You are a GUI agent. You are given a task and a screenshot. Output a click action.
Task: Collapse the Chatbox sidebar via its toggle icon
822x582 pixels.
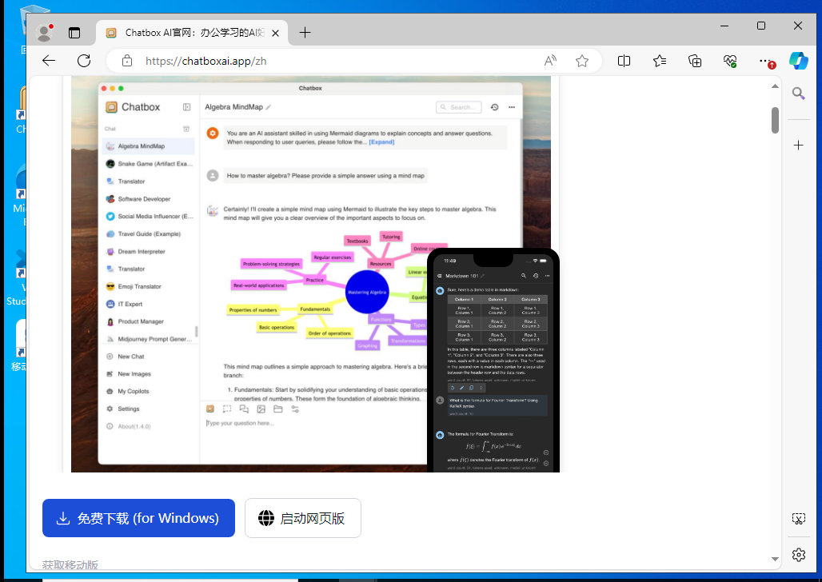click(x=186, y=107)
